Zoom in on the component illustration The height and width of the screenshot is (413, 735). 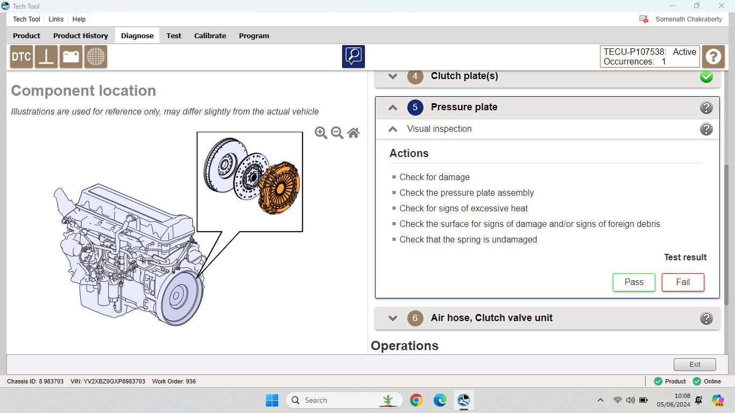click(321, 133)
